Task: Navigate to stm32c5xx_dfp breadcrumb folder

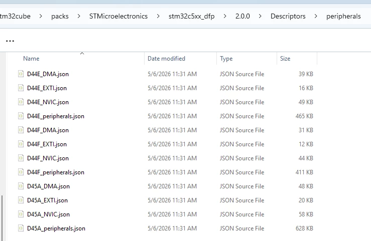Action: [x=191, y=16]
